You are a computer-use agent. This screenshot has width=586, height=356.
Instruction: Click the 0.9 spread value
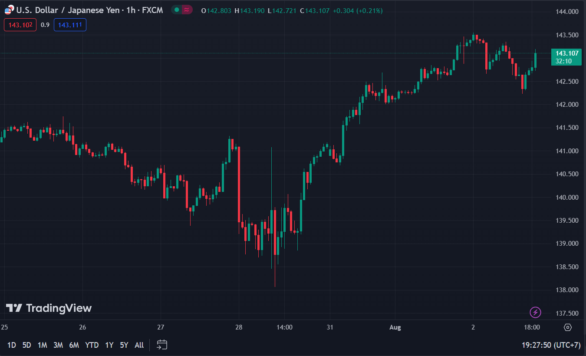[45, 25]
